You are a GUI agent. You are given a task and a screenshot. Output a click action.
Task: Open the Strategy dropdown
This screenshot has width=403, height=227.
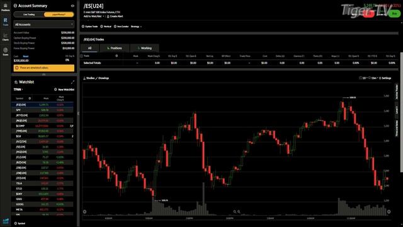click(x=136, y=26)
